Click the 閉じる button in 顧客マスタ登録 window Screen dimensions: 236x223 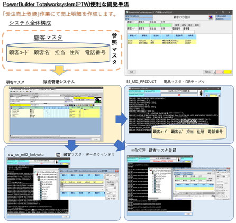[208, 72]
